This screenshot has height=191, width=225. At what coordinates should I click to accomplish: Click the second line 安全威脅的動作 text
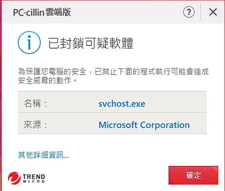click(48, 80)
